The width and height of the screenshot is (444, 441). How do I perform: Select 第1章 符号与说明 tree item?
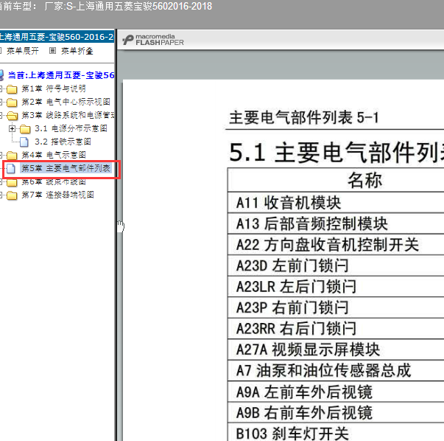pyautogui.click(x=54, y=88)
